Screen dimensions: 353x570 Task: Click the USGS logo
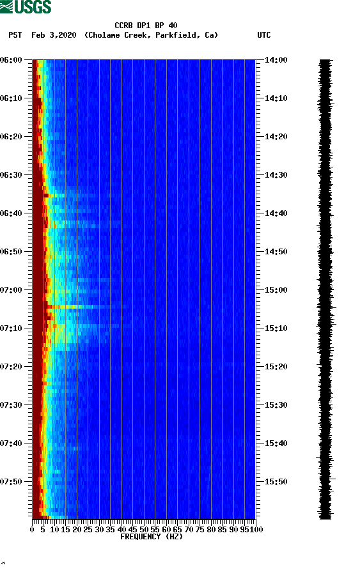[26, 6]
